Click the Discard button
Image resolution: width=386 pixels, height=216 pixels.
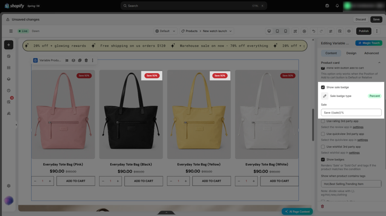pos(361,20)
